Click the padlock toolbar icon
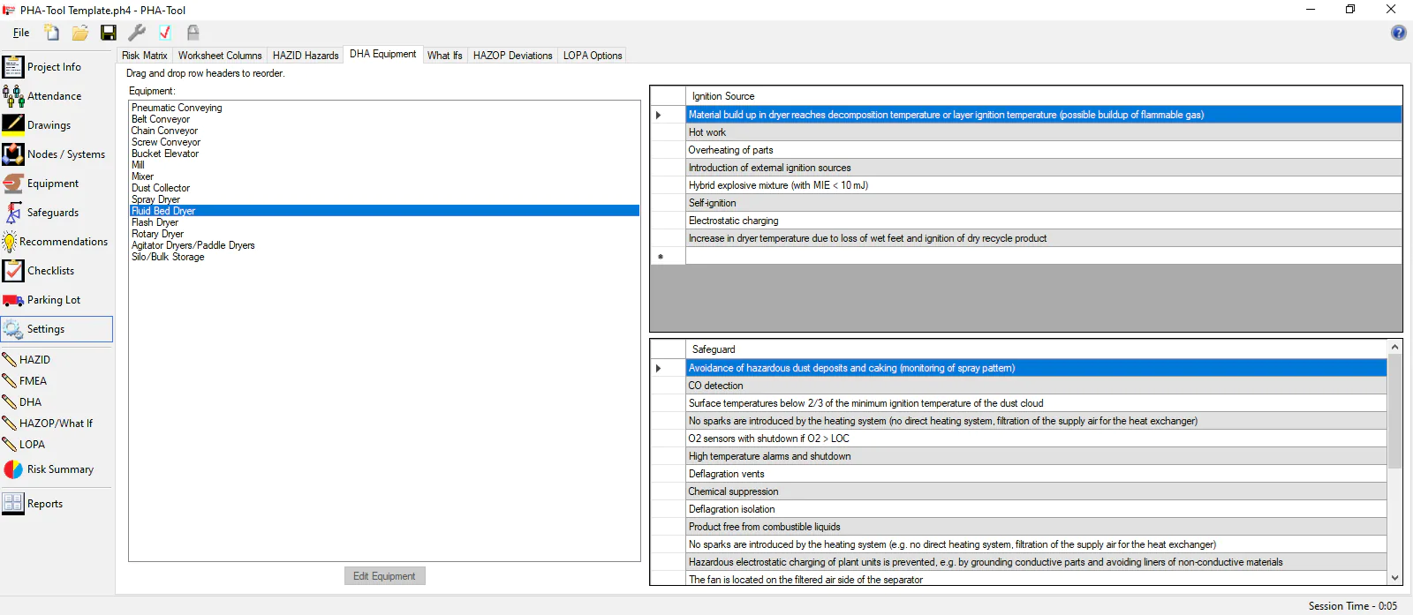 pyautogui.click(x=193, y=33)
